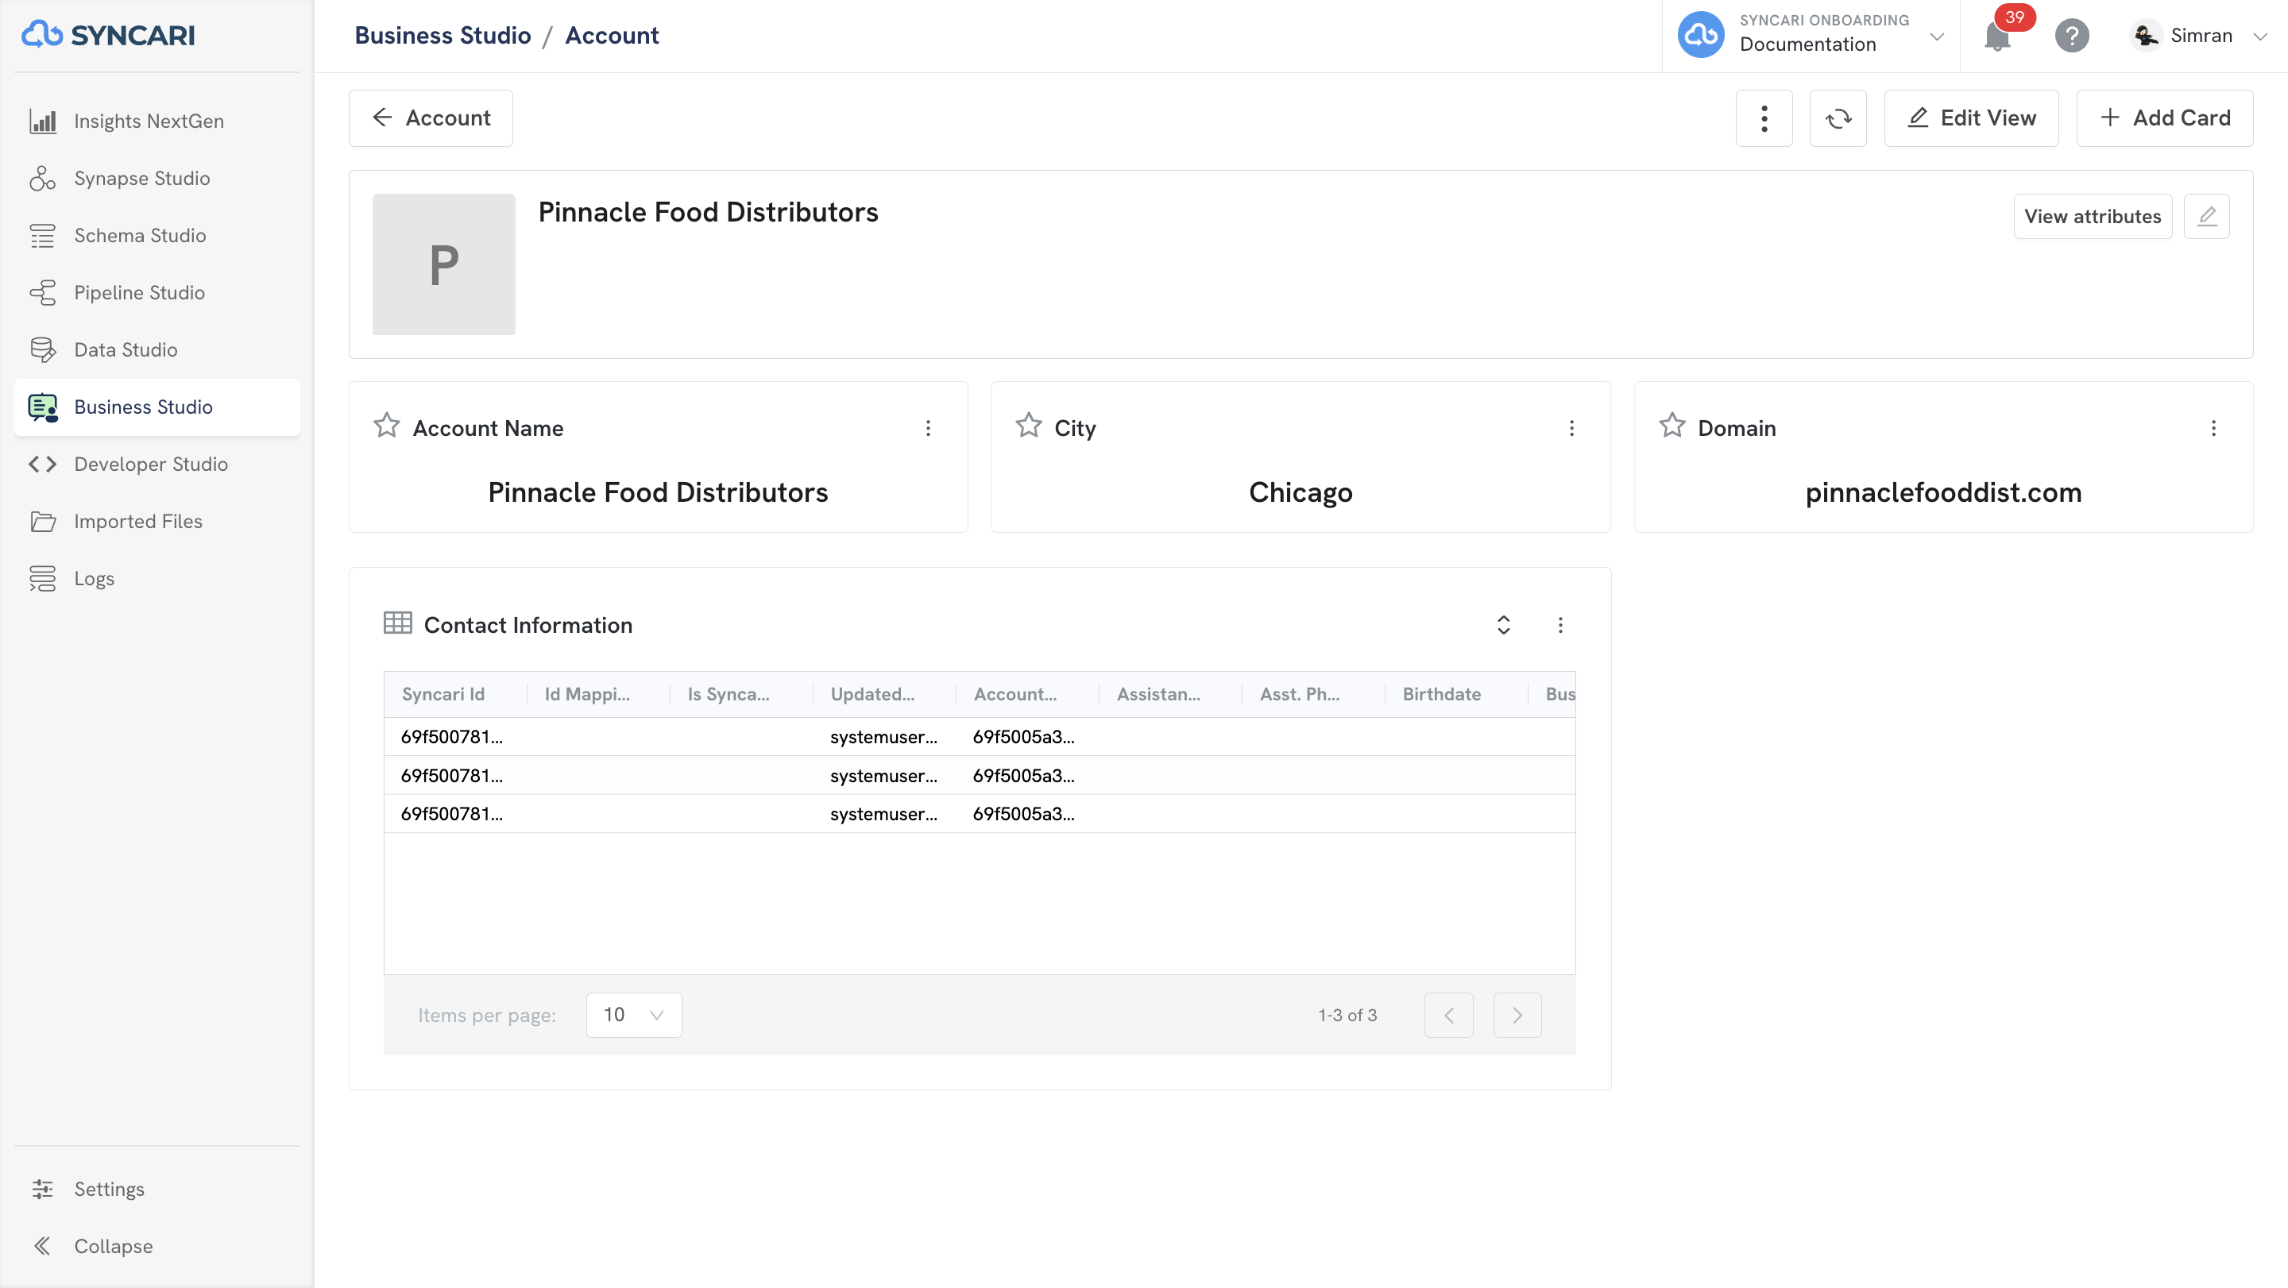Image resolution: width=2288 pixels, height=1288 pixels.
Task: Go back to Account list
Action: [431, 118]
